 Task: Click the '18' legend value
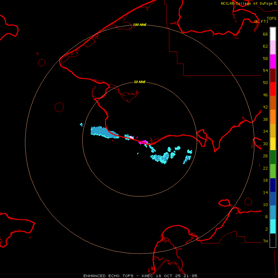pyautogui.click(x=265, y=180)
